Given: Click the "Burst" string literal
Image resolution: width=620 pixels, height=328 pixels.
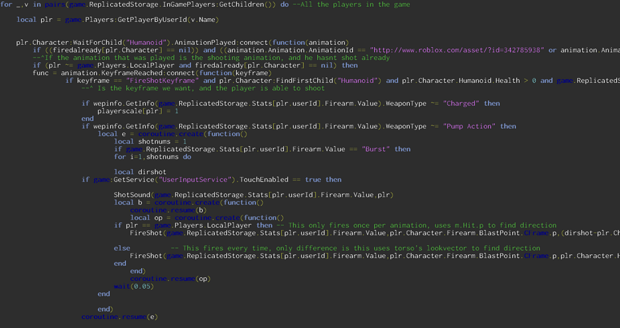Looking at the screenshot, I should 375,149.
